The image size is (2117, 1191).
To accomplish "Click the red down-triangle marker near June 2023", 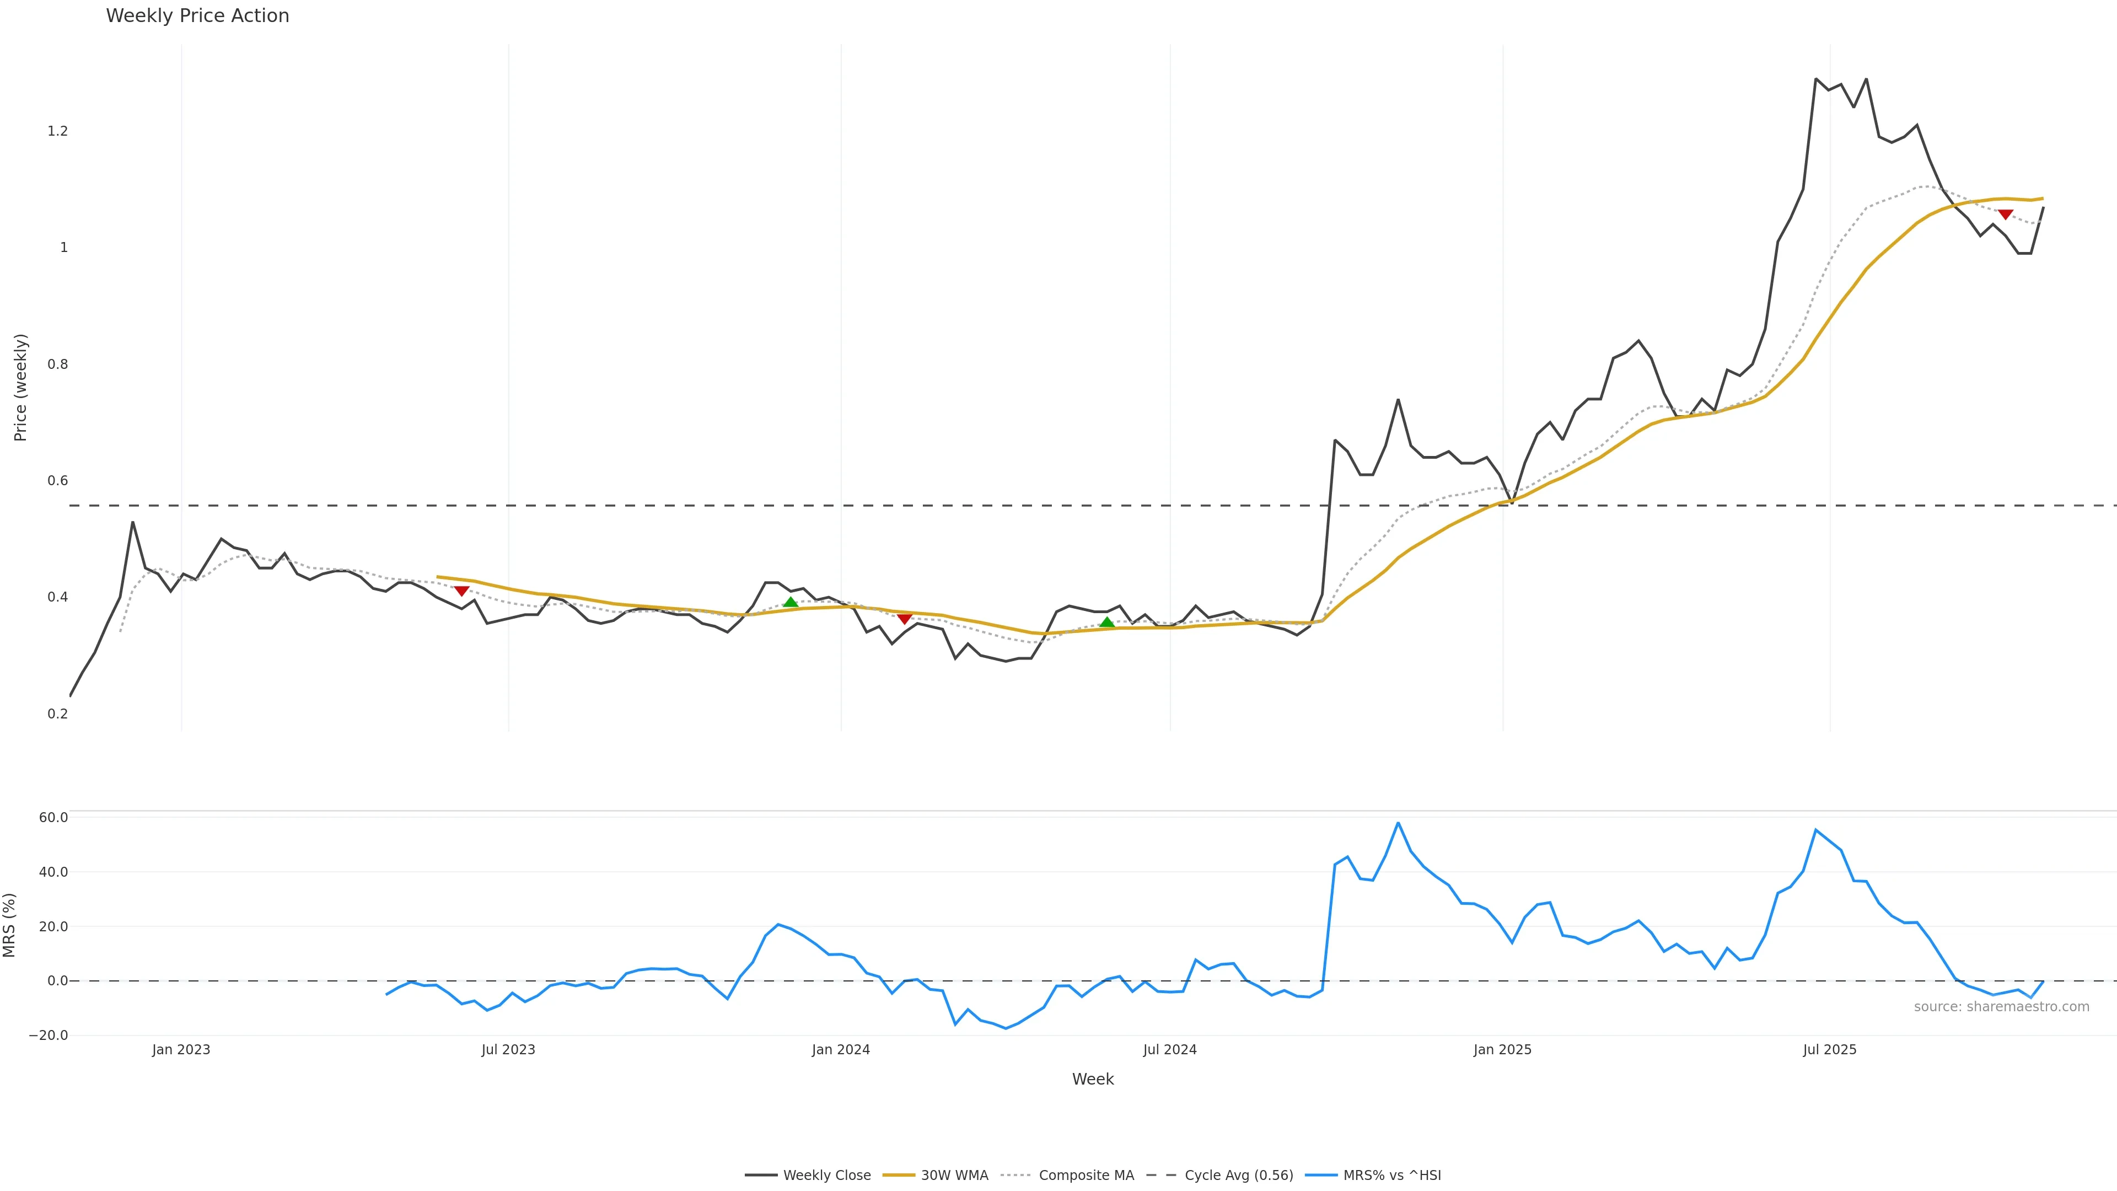I will coord(461,590).
